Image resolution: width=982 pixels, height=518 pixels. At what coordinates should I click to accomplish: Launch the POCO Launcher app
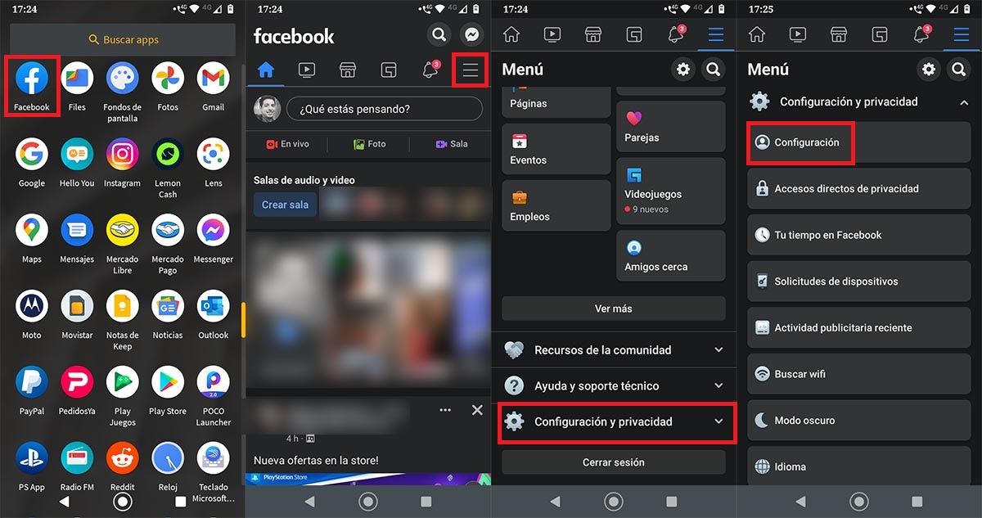click(x=213, y=382)
